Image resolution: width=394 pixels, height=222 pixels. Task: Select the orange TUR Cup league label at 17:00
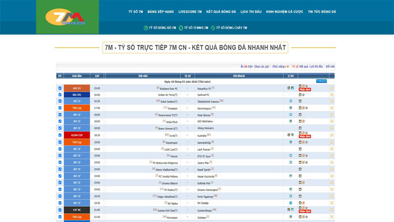[76, 108]
